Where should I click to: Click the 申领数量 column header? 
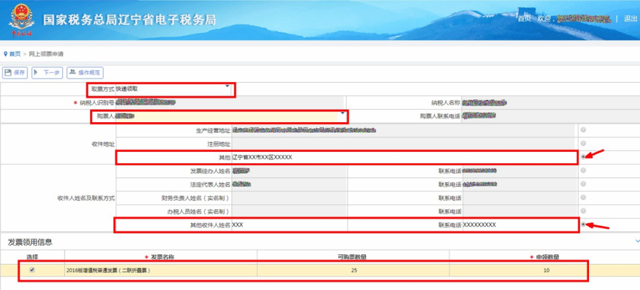click(x=547, y=257)
